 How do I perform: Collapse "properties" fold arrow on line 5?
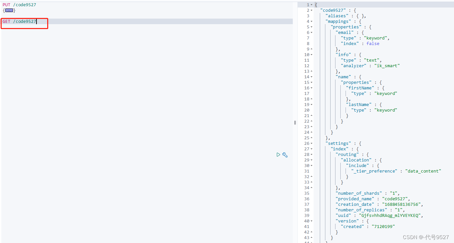(x=312, y=27)
